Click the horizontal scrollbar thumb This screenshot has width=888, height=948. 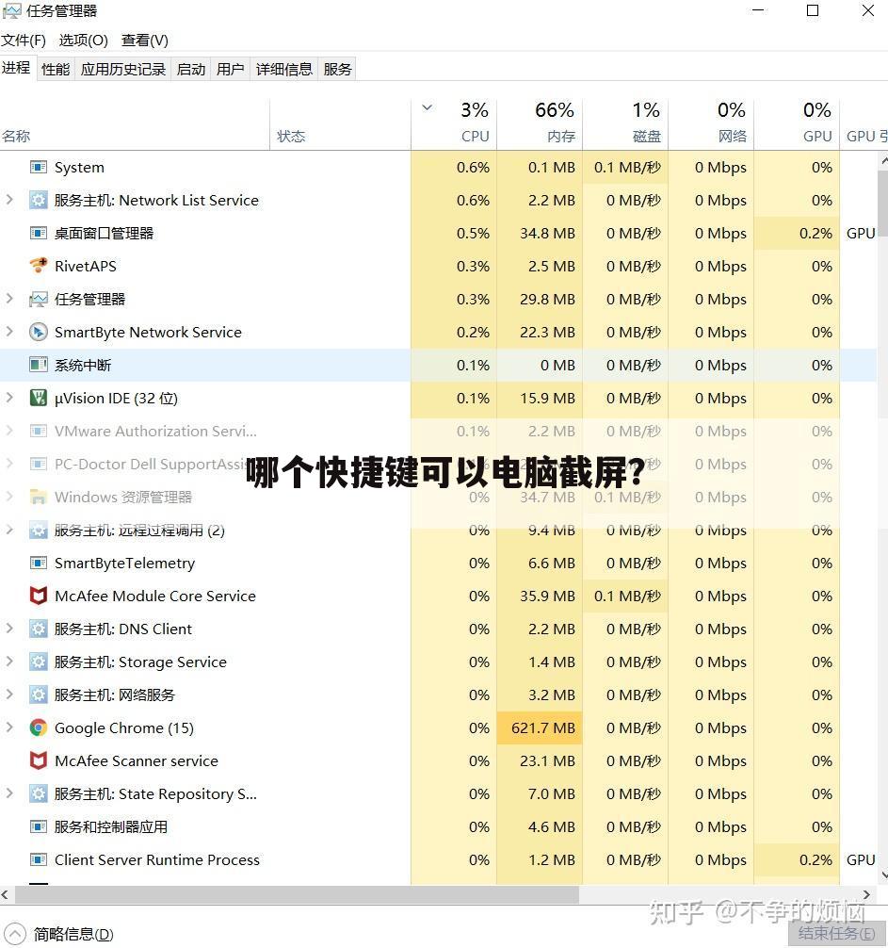coord(298,894)
